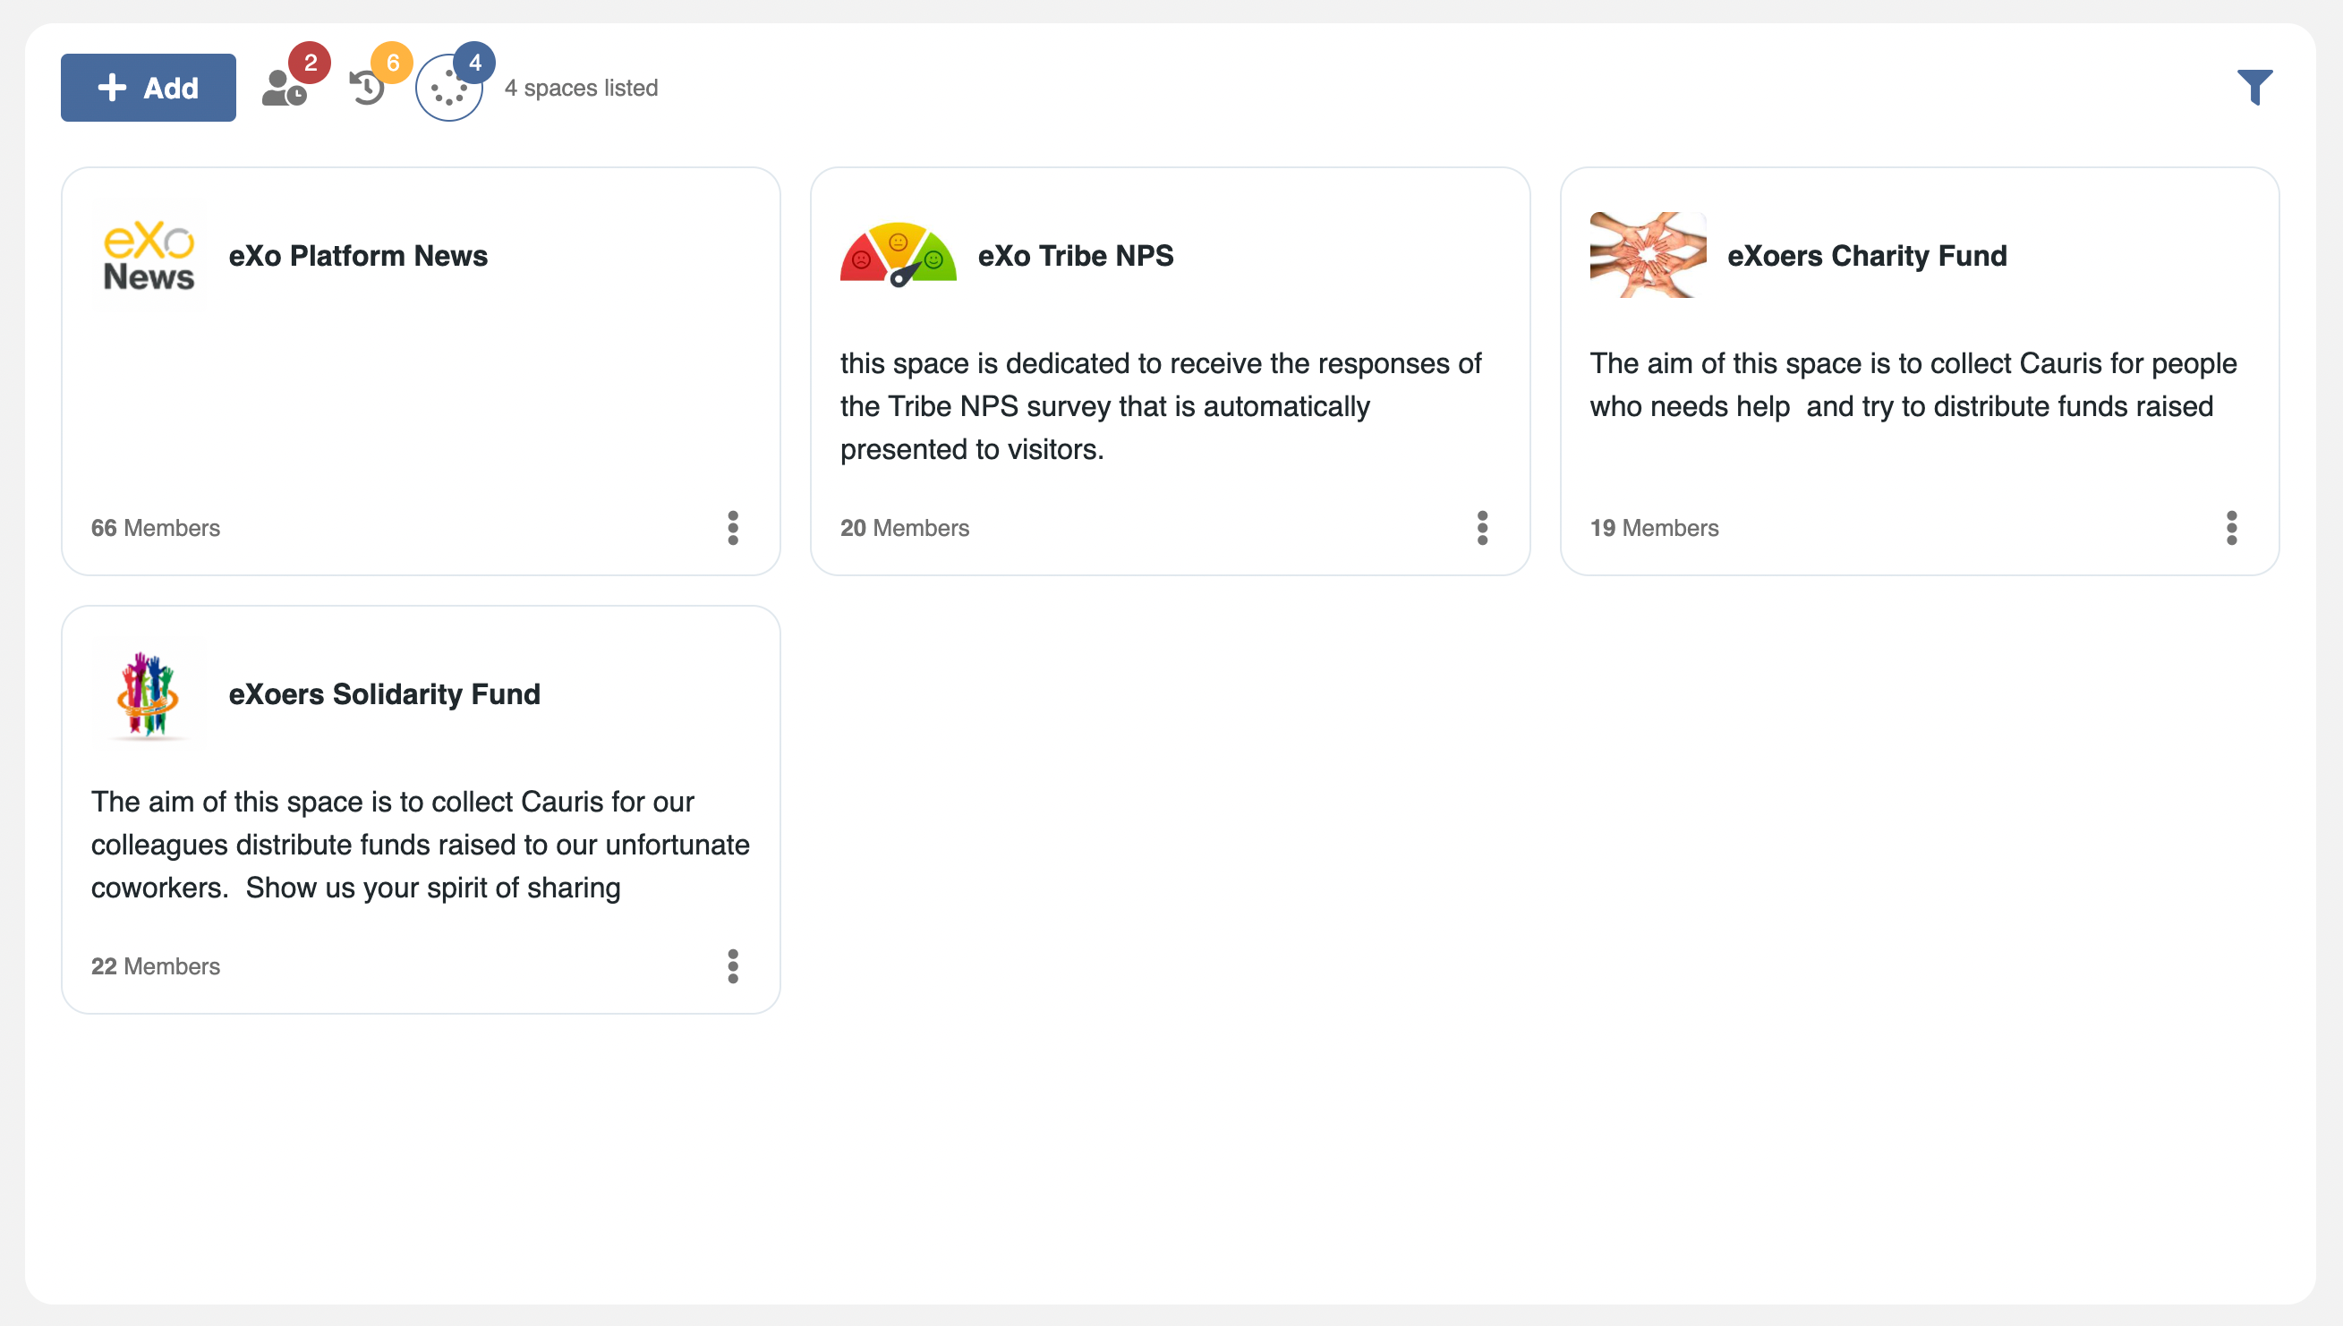The image size is (2343, 1326).
Task: Click the Add space button
Action: 149,88
